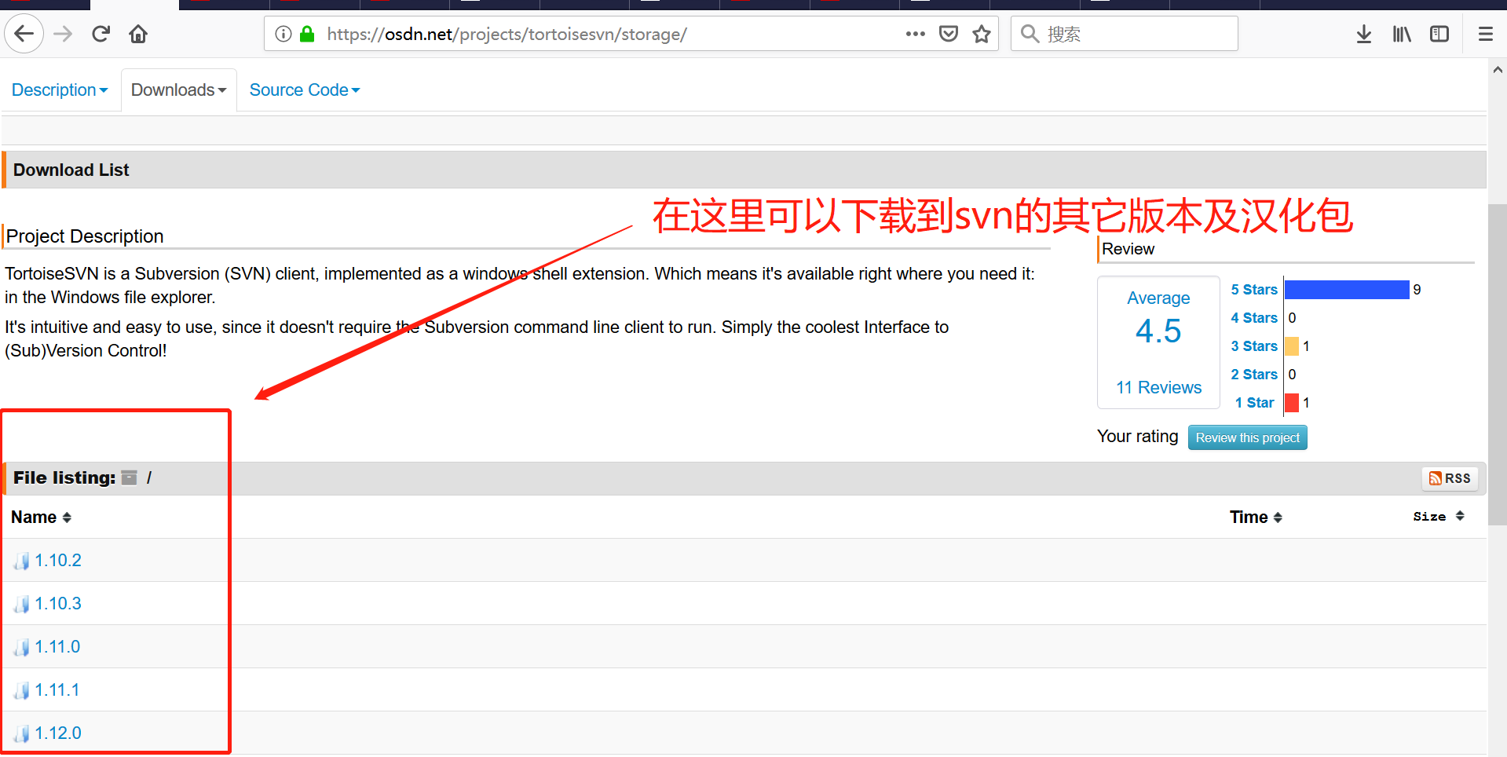Open the Firefox hamburger menu
Screen dimensions: 1507x757
[x=1486, y=34]
